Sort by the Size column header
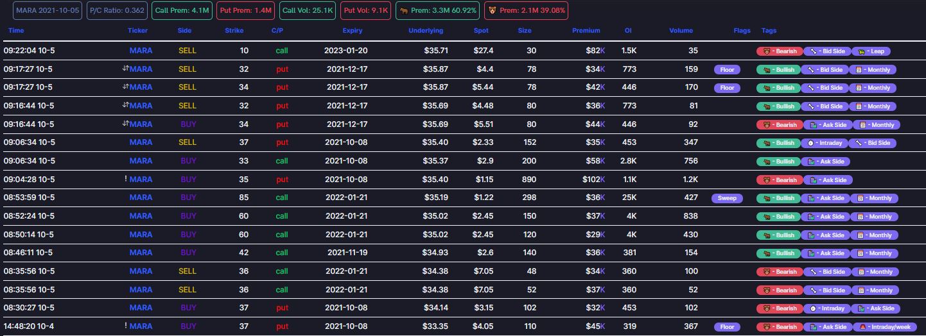926x336 pixels. 525,30
